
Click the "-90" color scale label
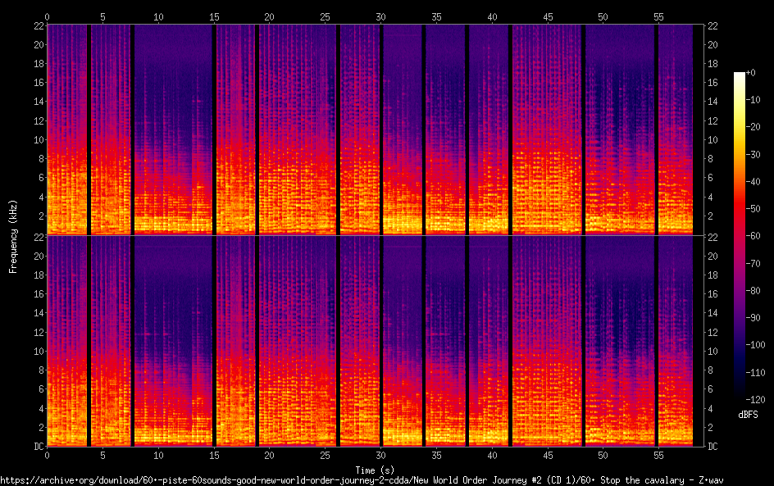(x=754, y=318)
